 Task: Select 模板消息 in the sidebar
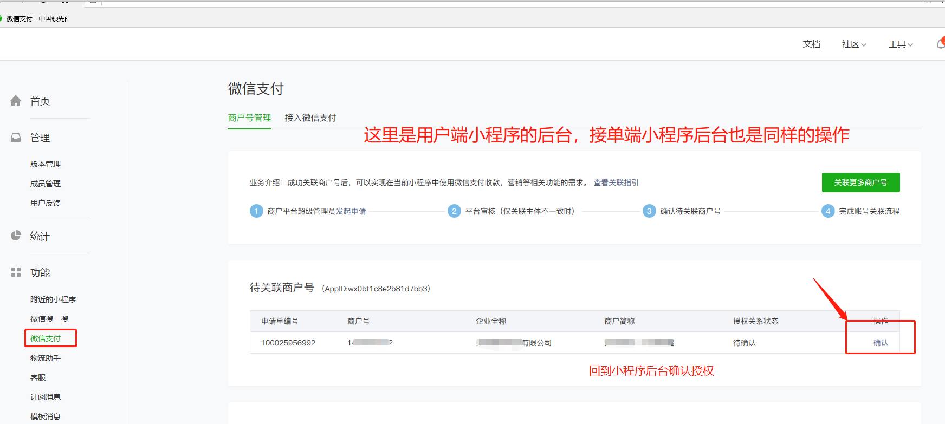click(46, 416)
